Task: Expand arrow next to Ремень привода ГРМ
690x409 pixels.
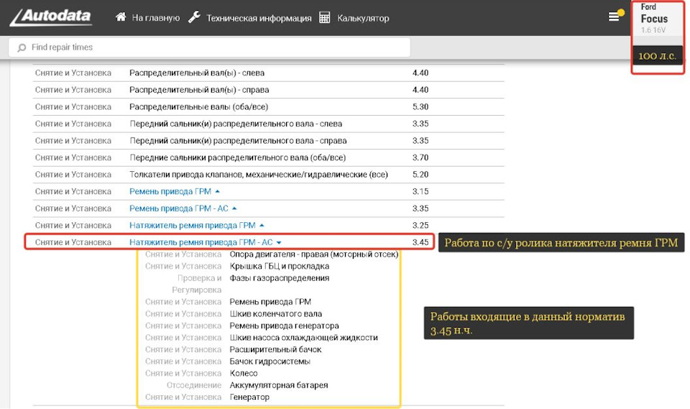Action: (x=217, y=191)
